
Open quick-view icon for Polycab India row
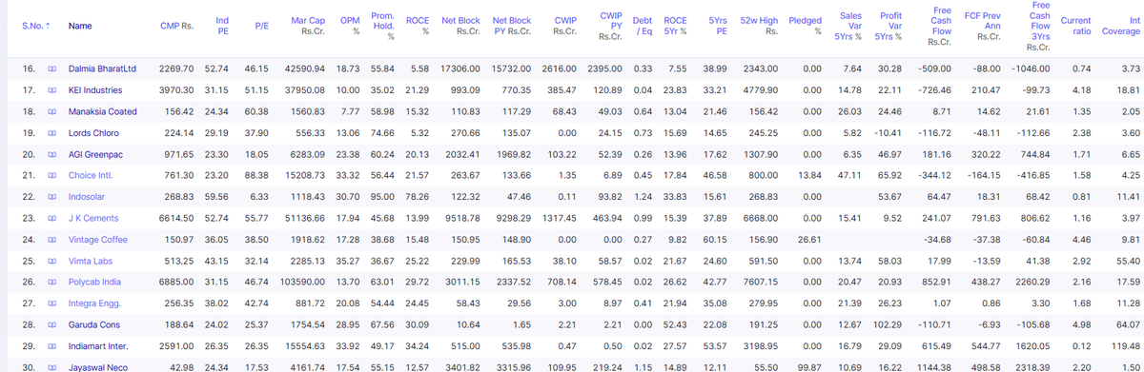click(x=51, y=282)
